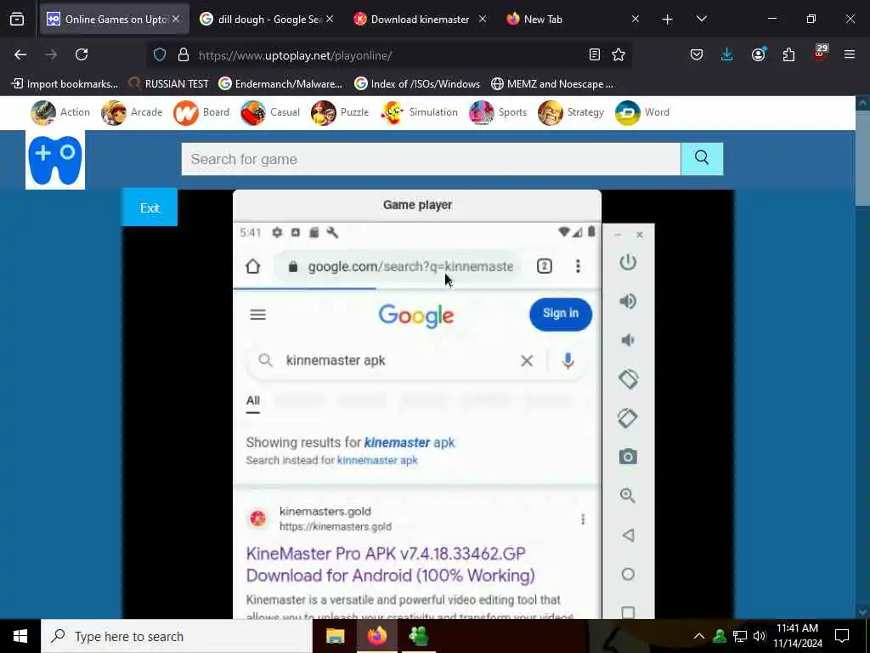The height and width of the screenshot is (653, 870).
Task: Bookmark this page with star icon
Action: (619, 54)
